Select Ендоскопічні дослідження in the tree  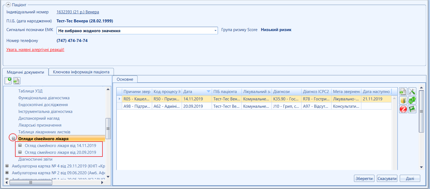tap(43, 105)
